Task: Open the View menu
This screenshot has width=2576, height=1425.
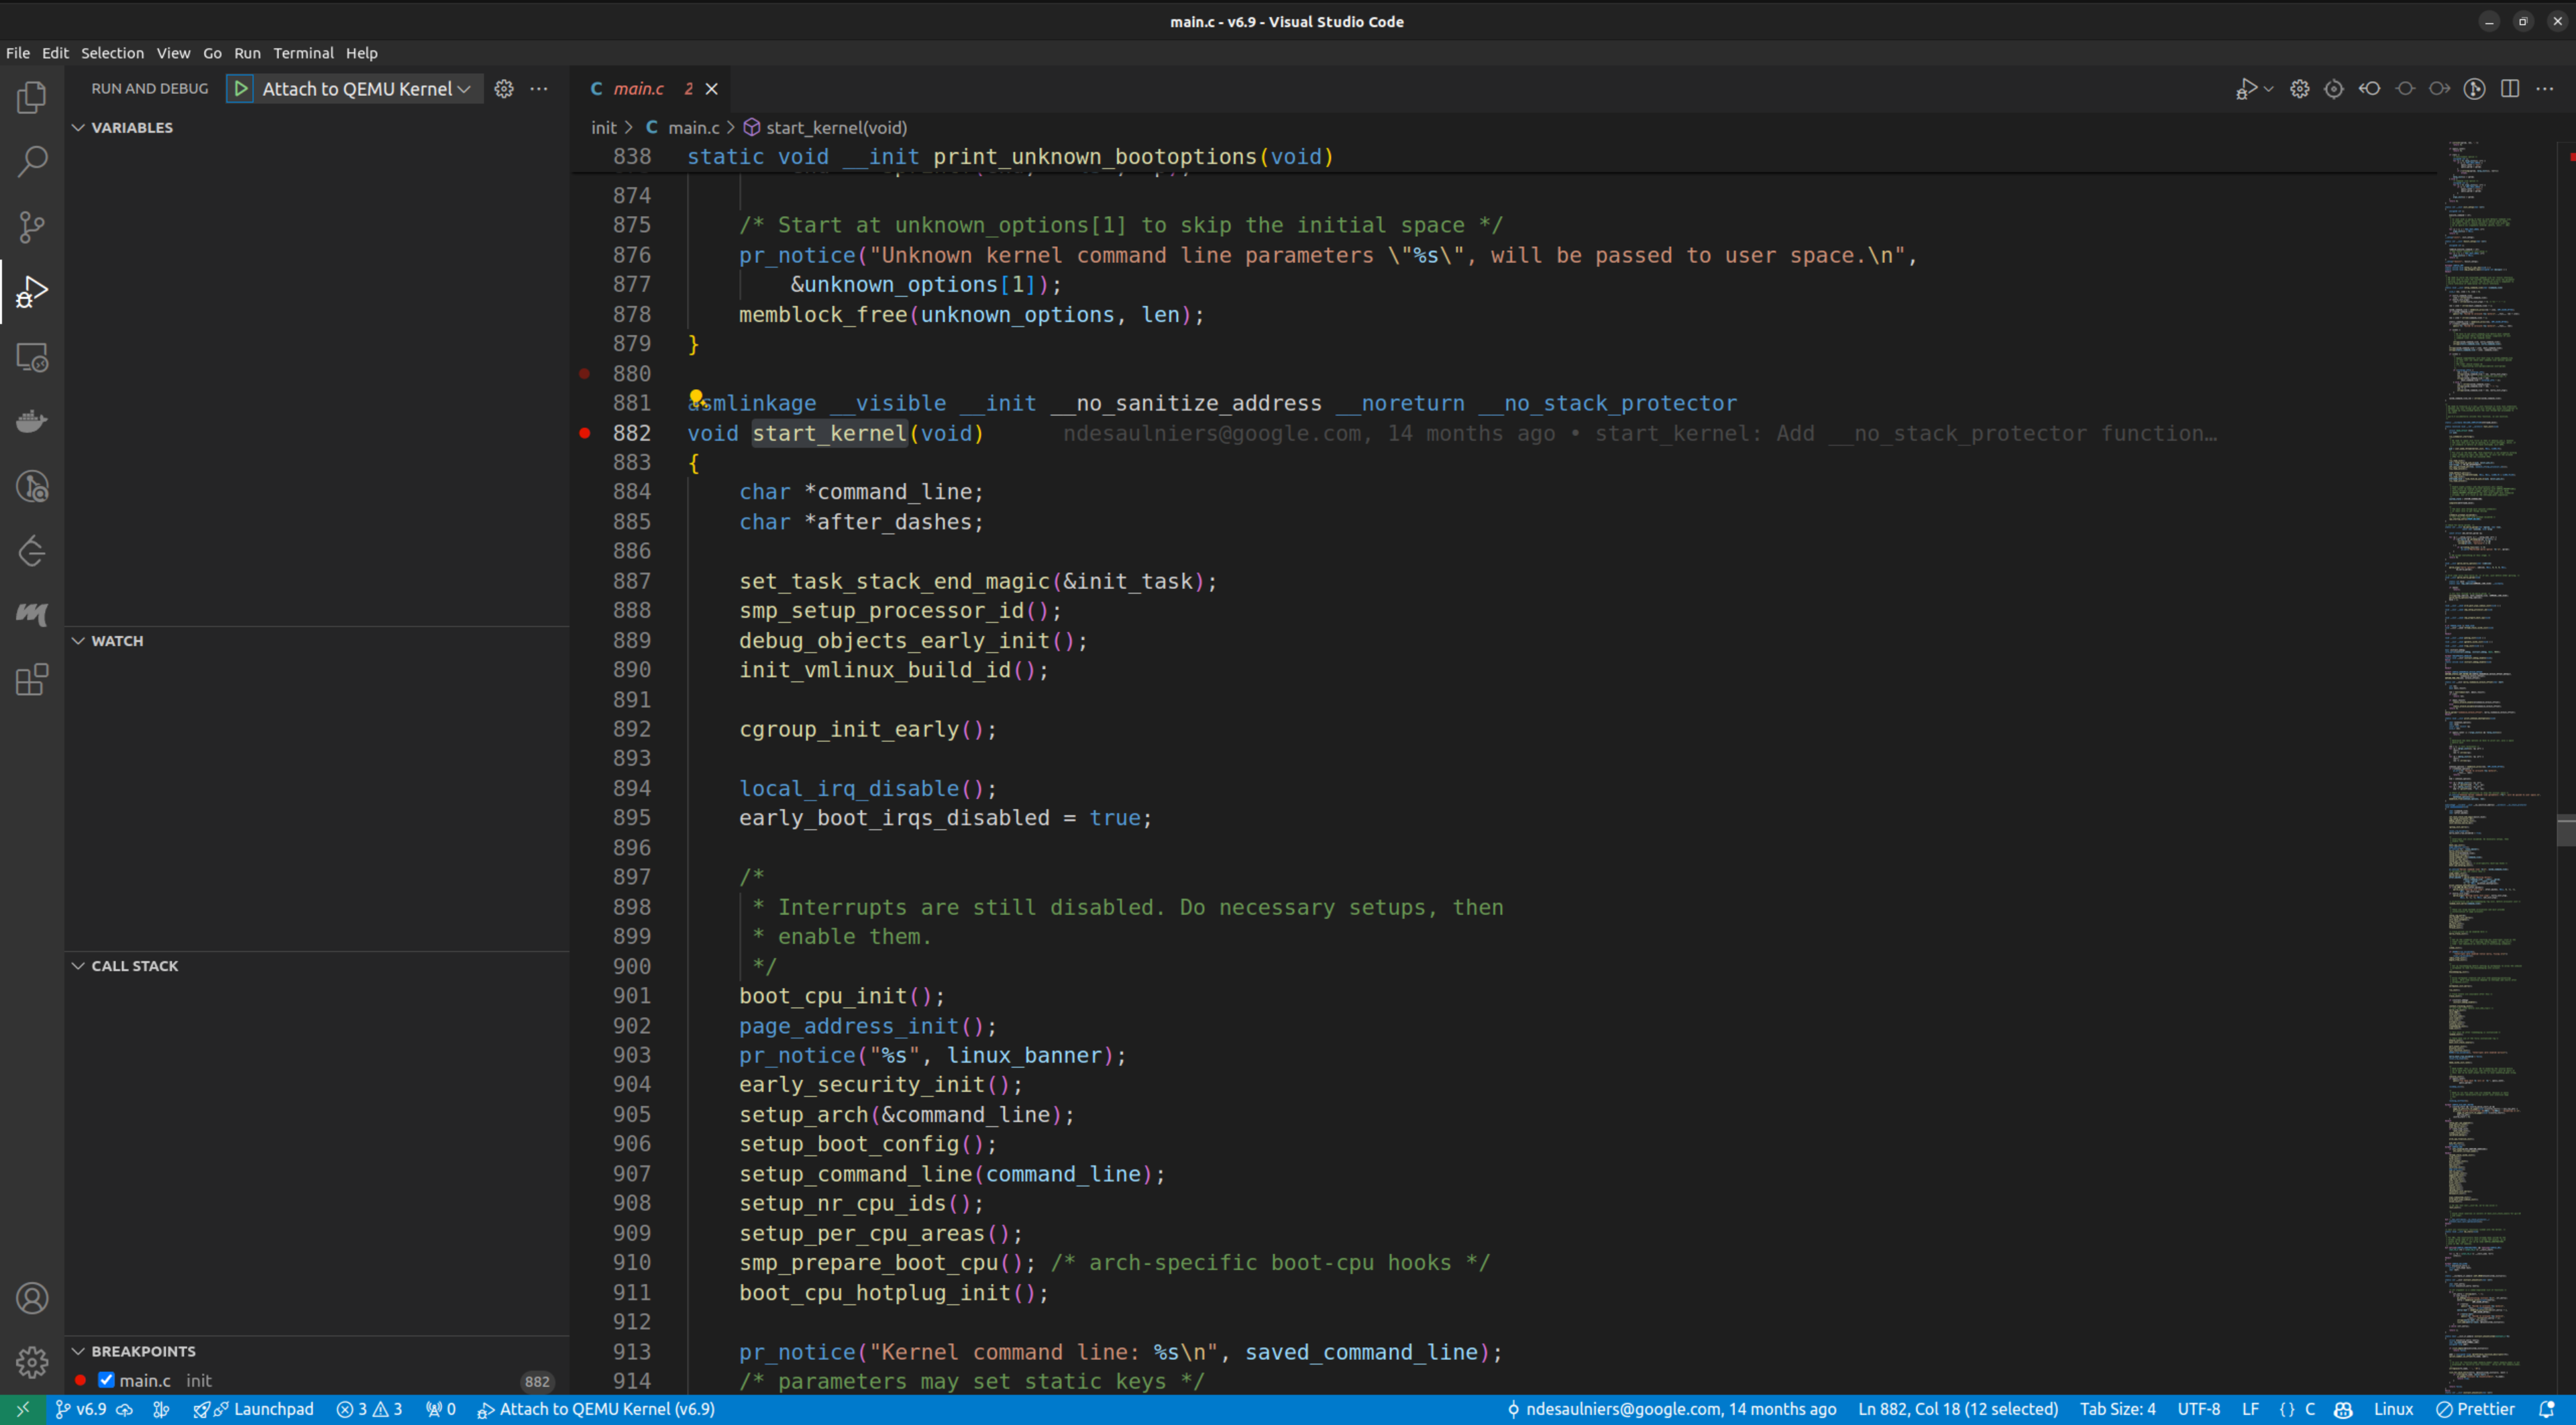Action: tap(173, 53)
